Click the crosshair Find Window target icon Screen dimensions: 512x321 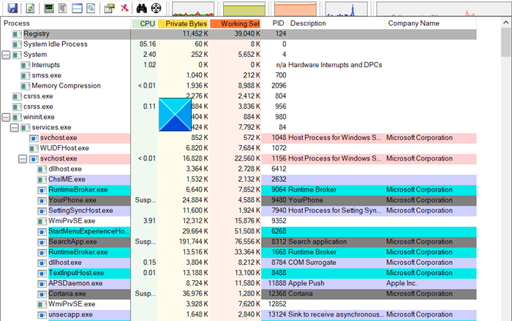pyautogui.click(x=156, y=9)
